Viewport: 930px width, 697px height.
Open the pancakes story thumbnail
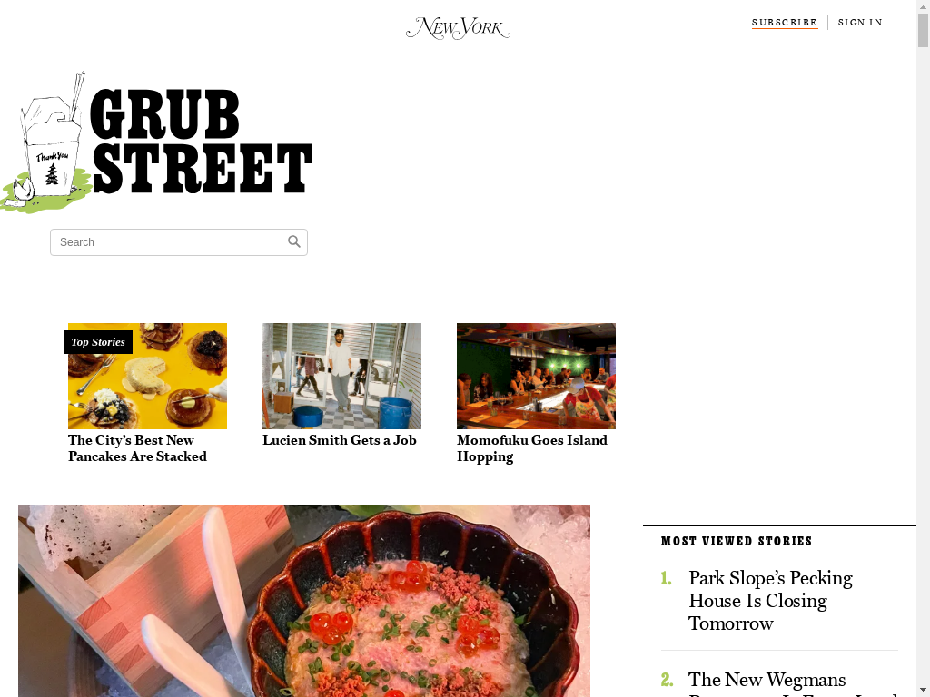coord(148,376)
